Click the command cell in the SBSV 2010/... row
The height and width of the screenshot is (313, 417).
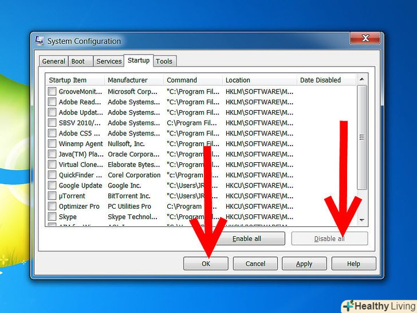pyautogui.click(x=191, y=123)
